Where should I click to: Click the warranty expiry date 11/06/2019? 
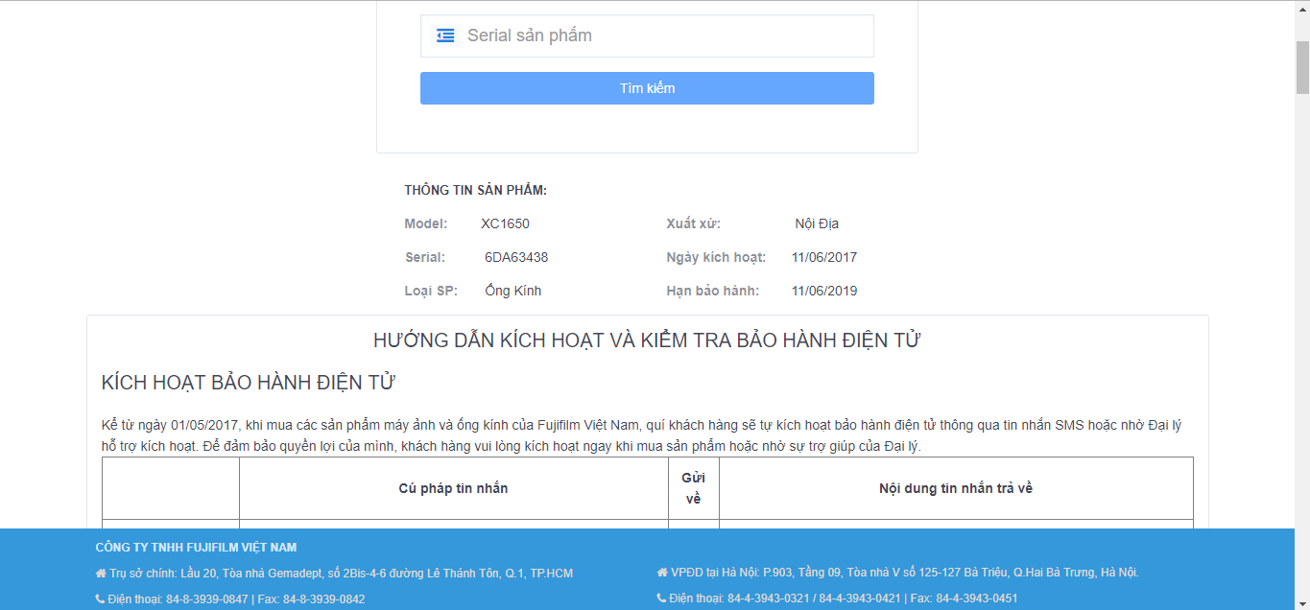[824, 292]
